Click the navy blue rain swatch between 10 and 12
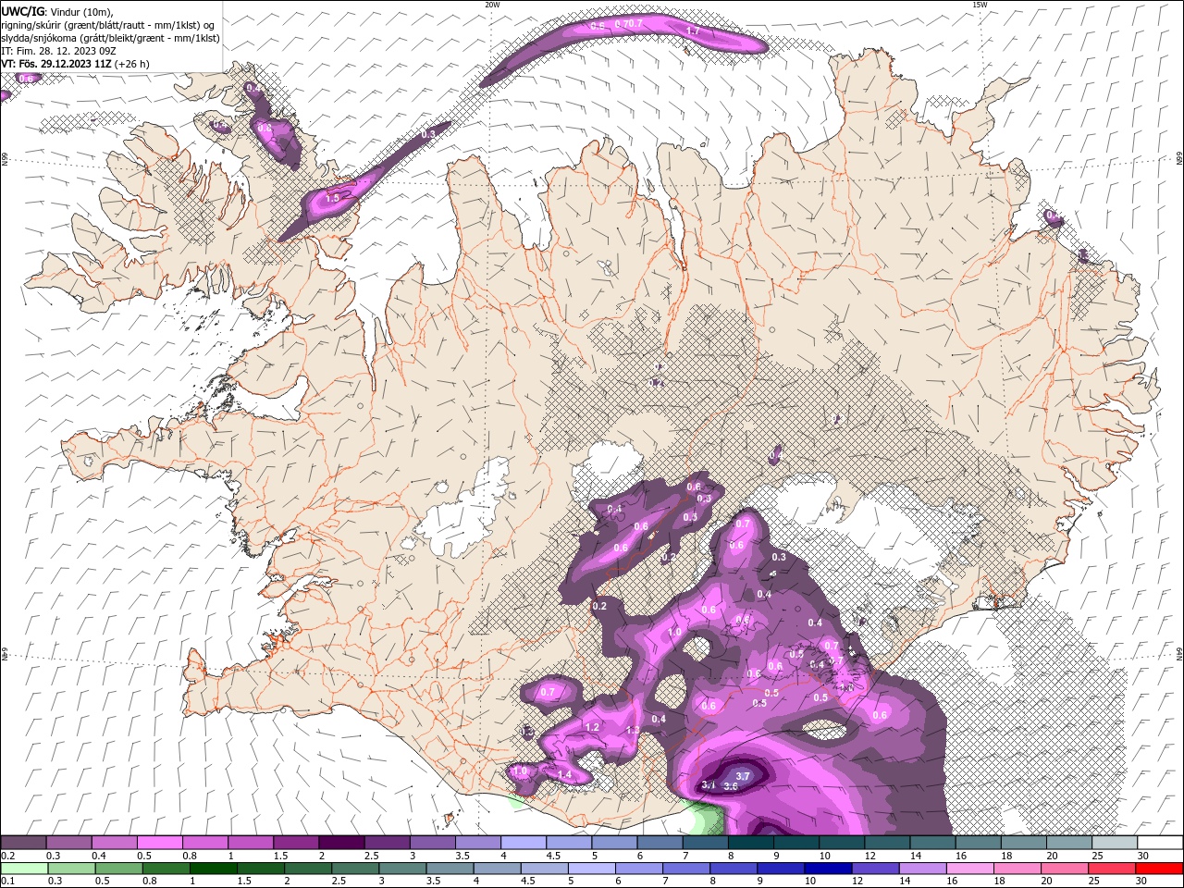This screenshot has height=888, width=1184. pyautogui.click(x=827, y=868)
